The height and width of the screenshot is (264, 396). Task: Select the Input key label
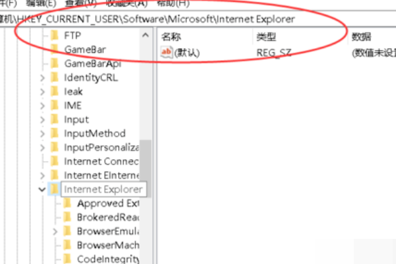click(77, 119)
